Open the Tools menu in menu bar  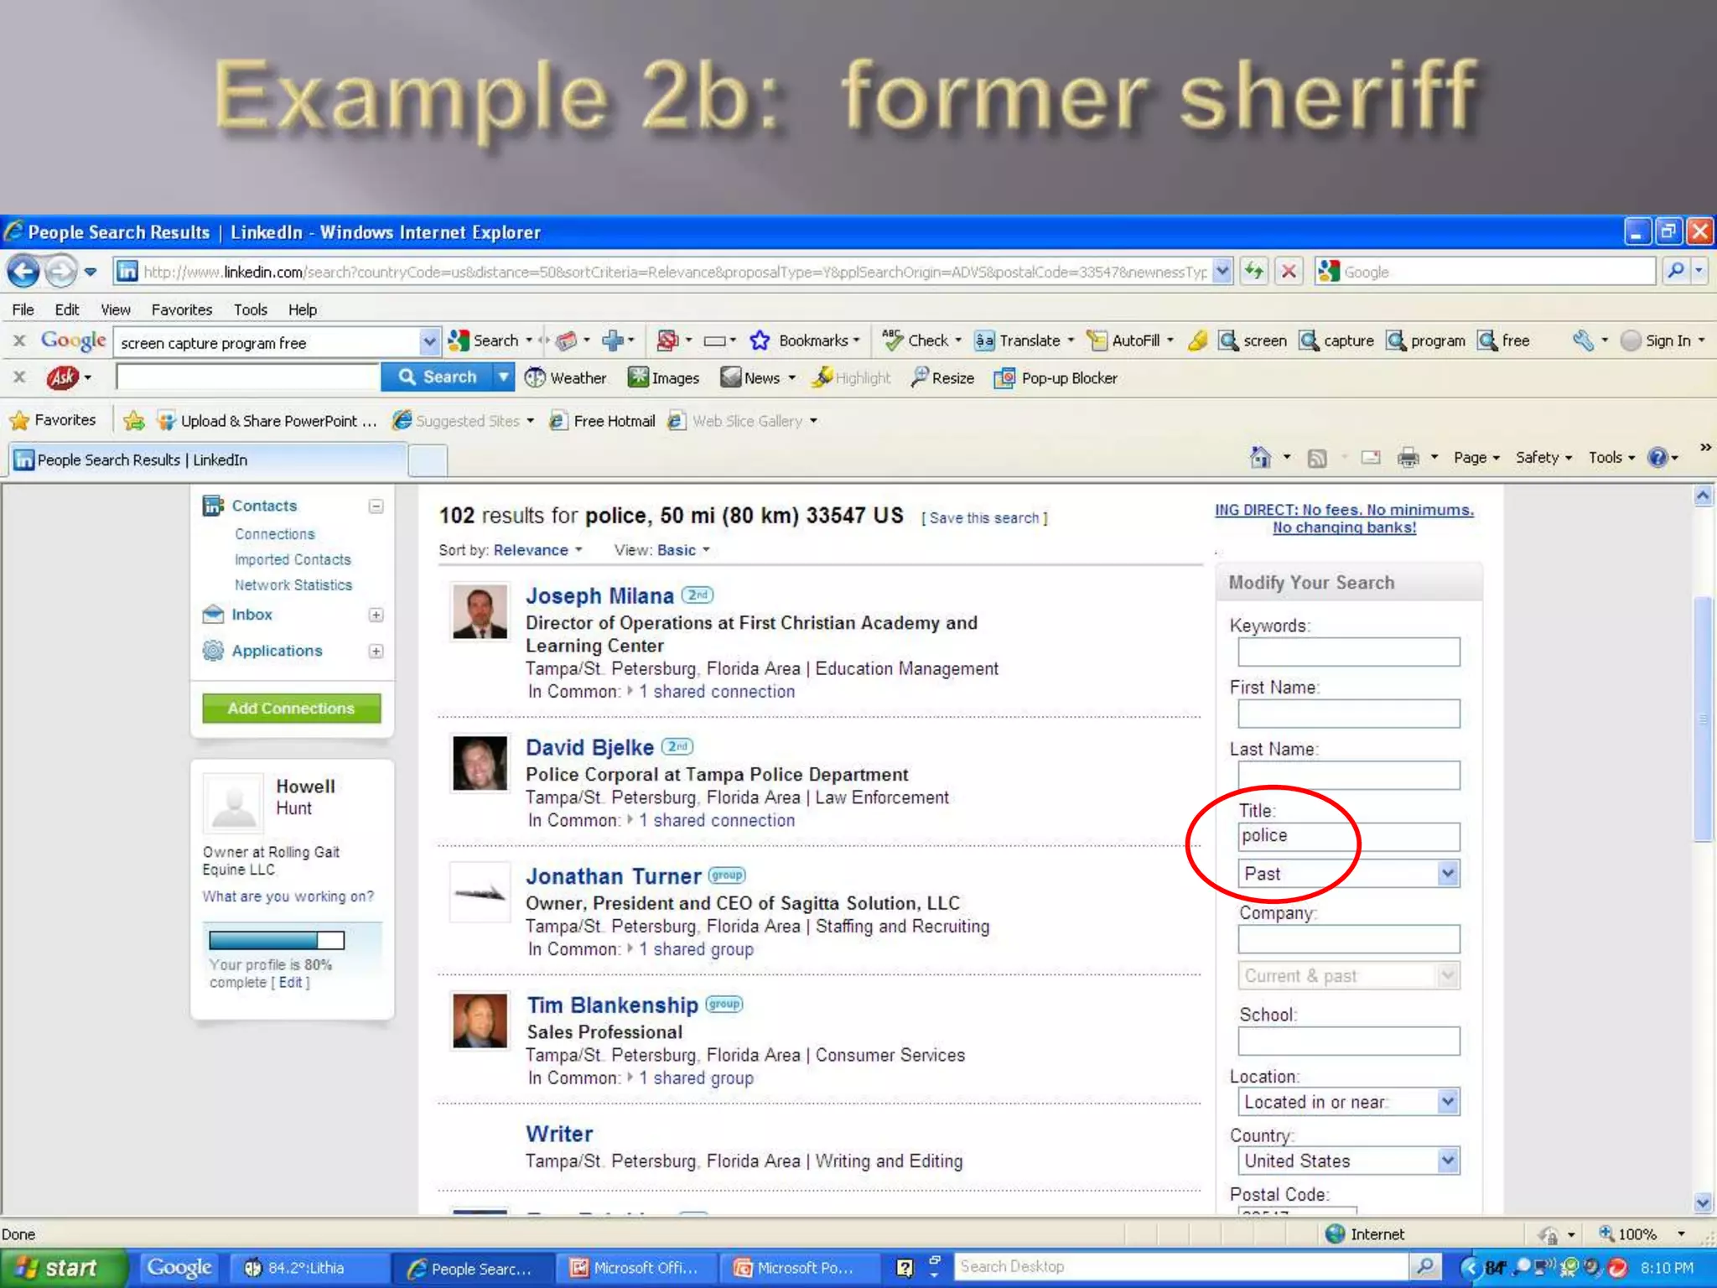pyautogui.click(x=250, y=309)
